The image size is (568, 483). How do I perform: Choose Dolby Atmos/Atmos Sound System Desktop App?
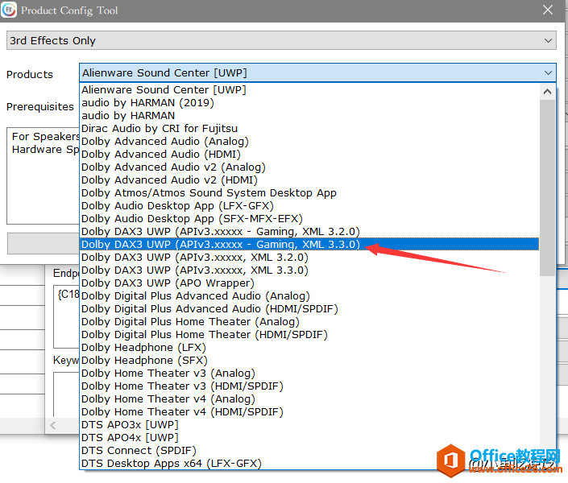pyautogui.click(x=309, y=193)
